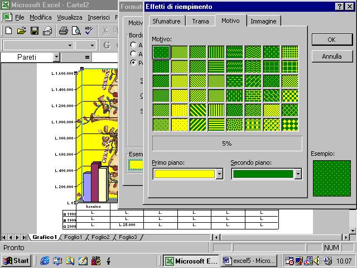
Task: Expand the Secondo piano color dropdown
Action: 298,174
